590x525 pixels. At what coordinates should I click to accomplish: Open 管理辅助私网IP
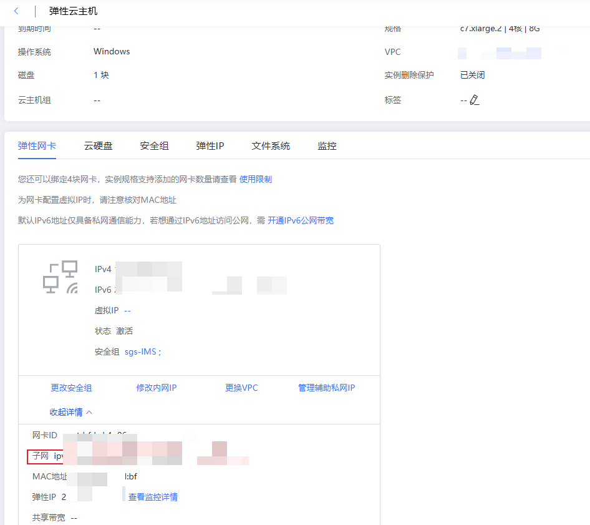(x=326, y=388)
